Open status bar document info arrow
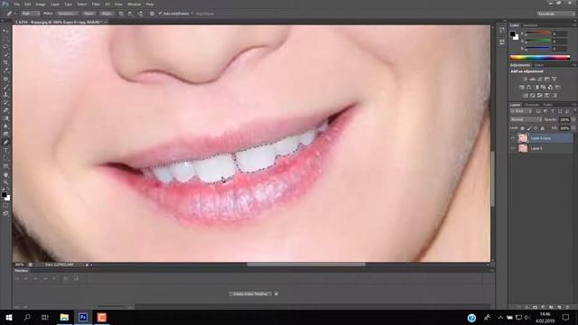This screenshot has height=325, width=578. pyautogui.click(x=88, y=265)
